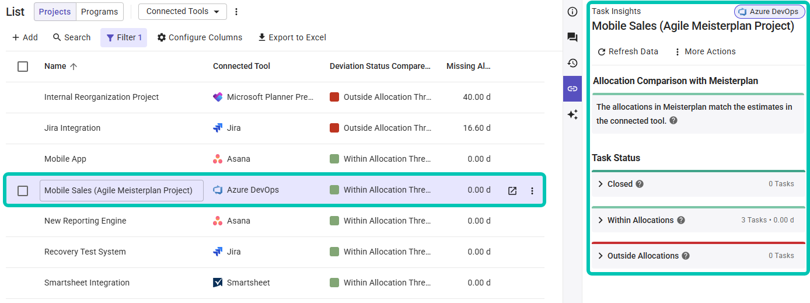Click green status swatch in Mobile App row
The width and height of the screenshot is (810, 303).
(x=334, y=159)
